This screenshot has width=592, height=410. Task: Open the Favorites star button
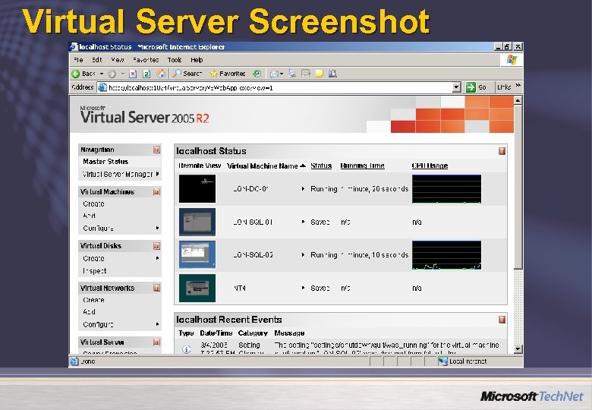click(227, 74)
